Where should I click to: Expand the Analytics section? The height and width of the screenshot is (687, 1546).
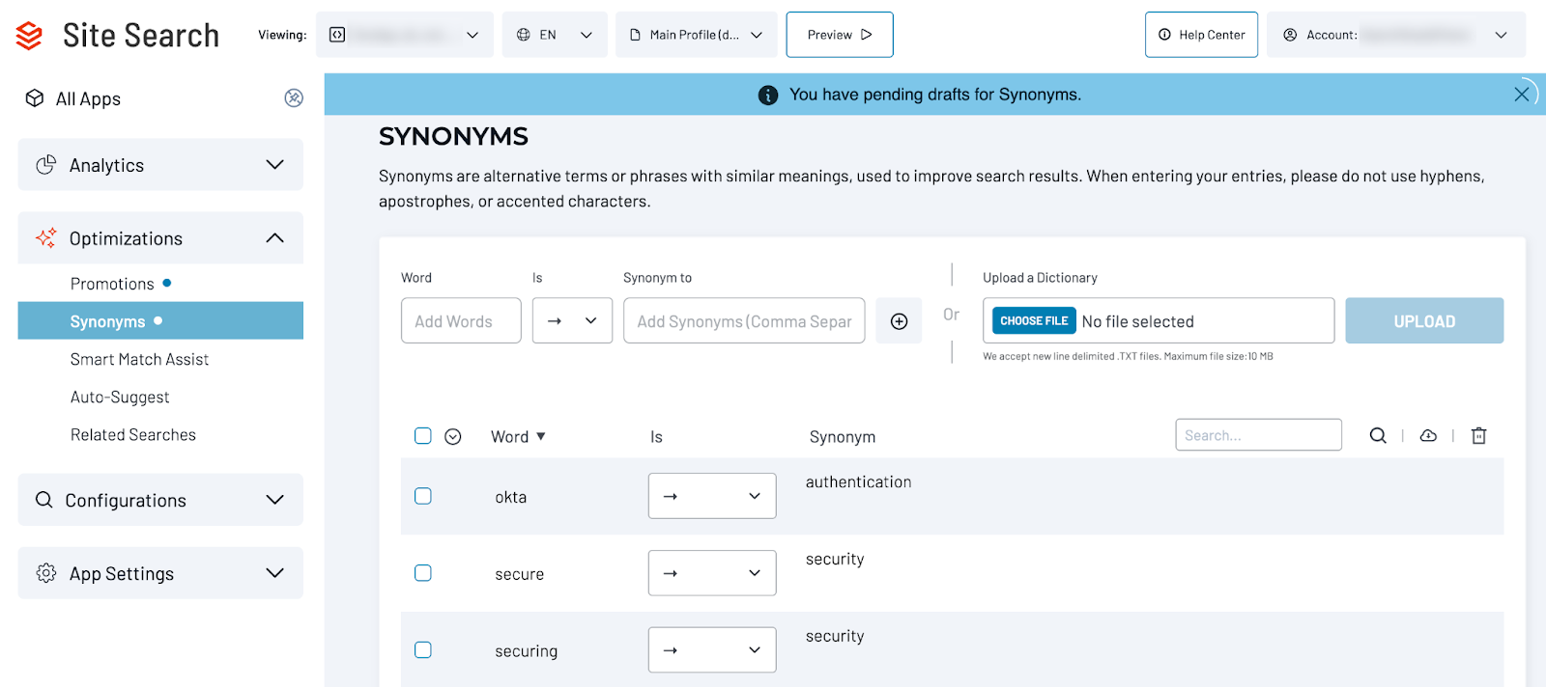pos(160,165)
